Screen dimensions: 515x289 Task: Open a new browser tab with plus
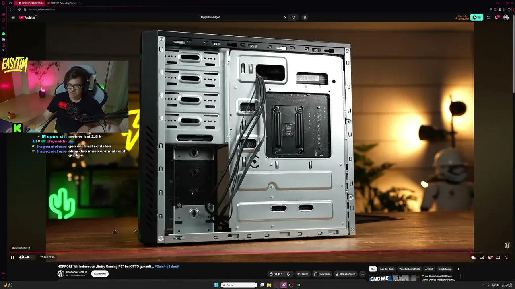tap(80, 3)
